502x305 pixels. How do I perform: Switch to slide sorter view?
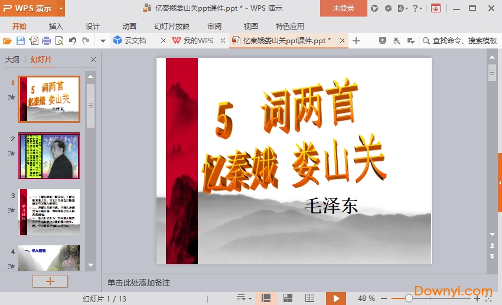(x=288, y=298)
